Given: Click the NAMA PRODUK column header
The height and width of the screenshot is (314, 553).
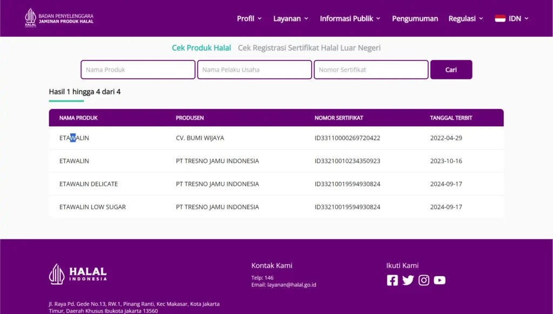Looking at the screenshot, I should (78, 118).
